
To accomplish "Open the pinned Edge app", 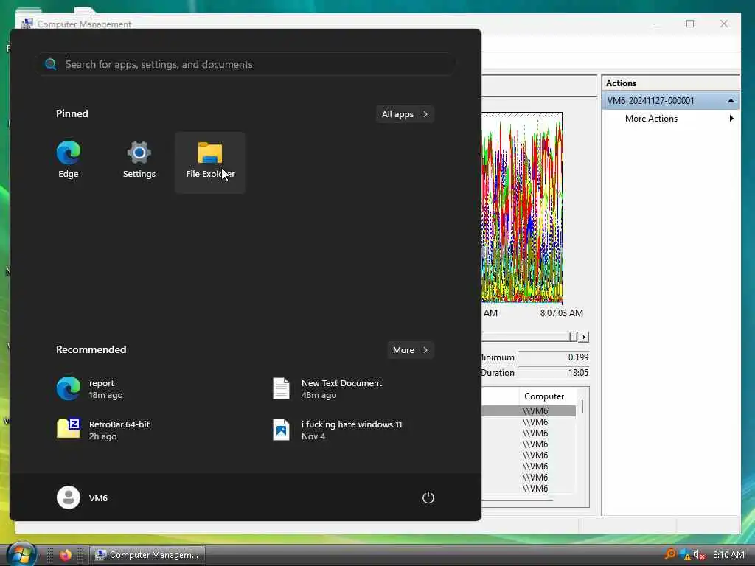I will 69,160.
